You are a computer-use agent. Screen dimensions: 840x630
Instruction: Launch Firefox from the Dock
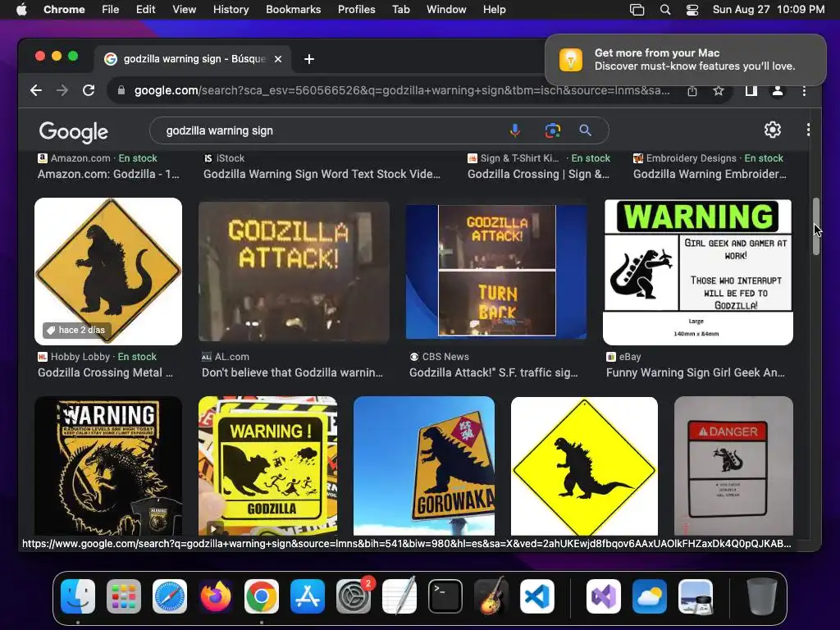coord(216,596)
